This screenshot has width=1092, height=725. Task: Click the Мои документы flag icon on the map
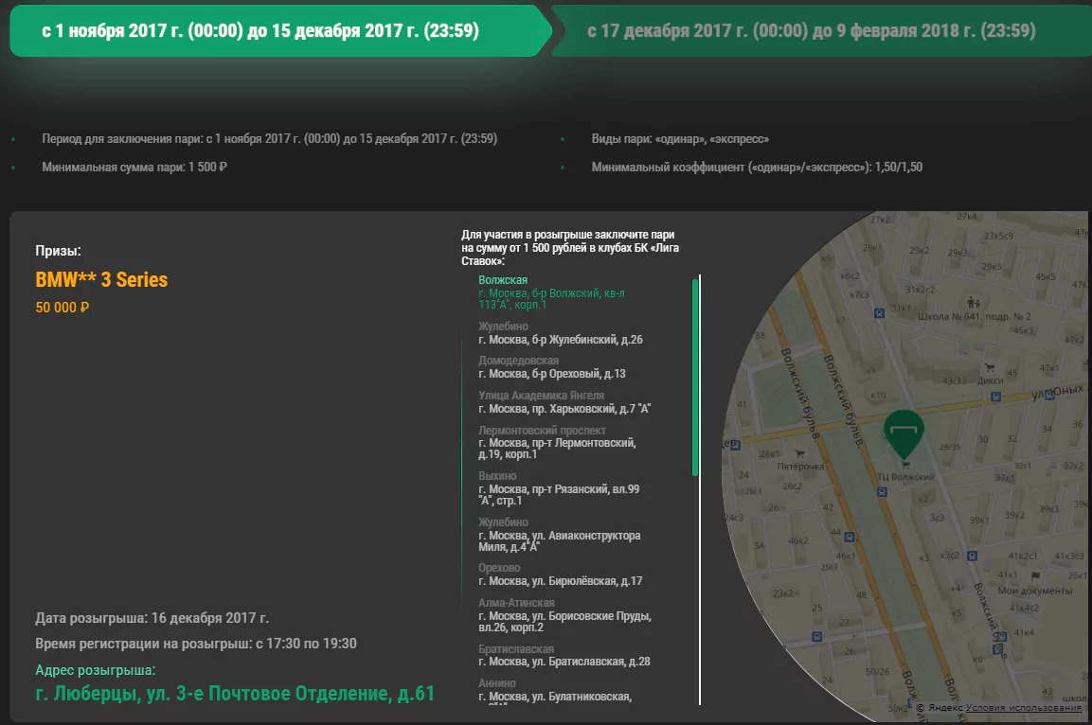tap(1035, 576)
